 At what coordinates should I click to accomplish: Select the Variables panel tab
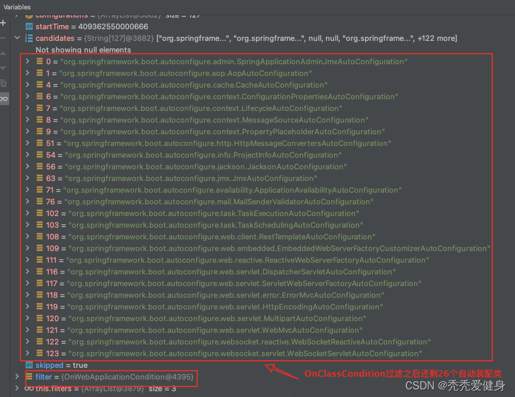pos(17,7)
